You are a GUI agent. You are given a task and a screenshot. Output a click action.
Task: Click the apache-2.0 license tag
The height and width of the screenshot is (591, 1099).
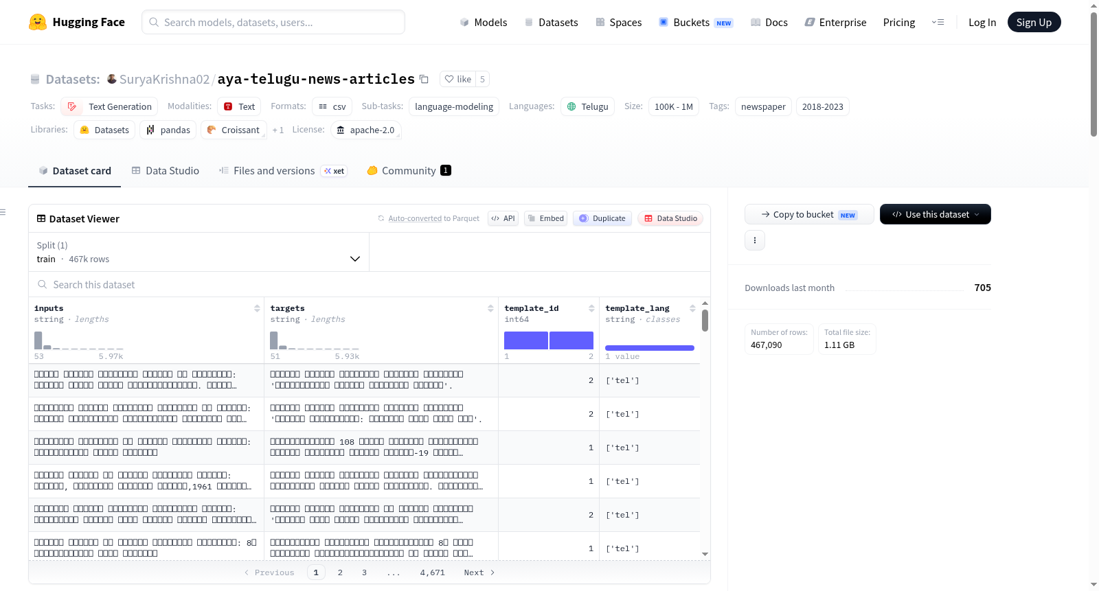click(x=365, y=130)
